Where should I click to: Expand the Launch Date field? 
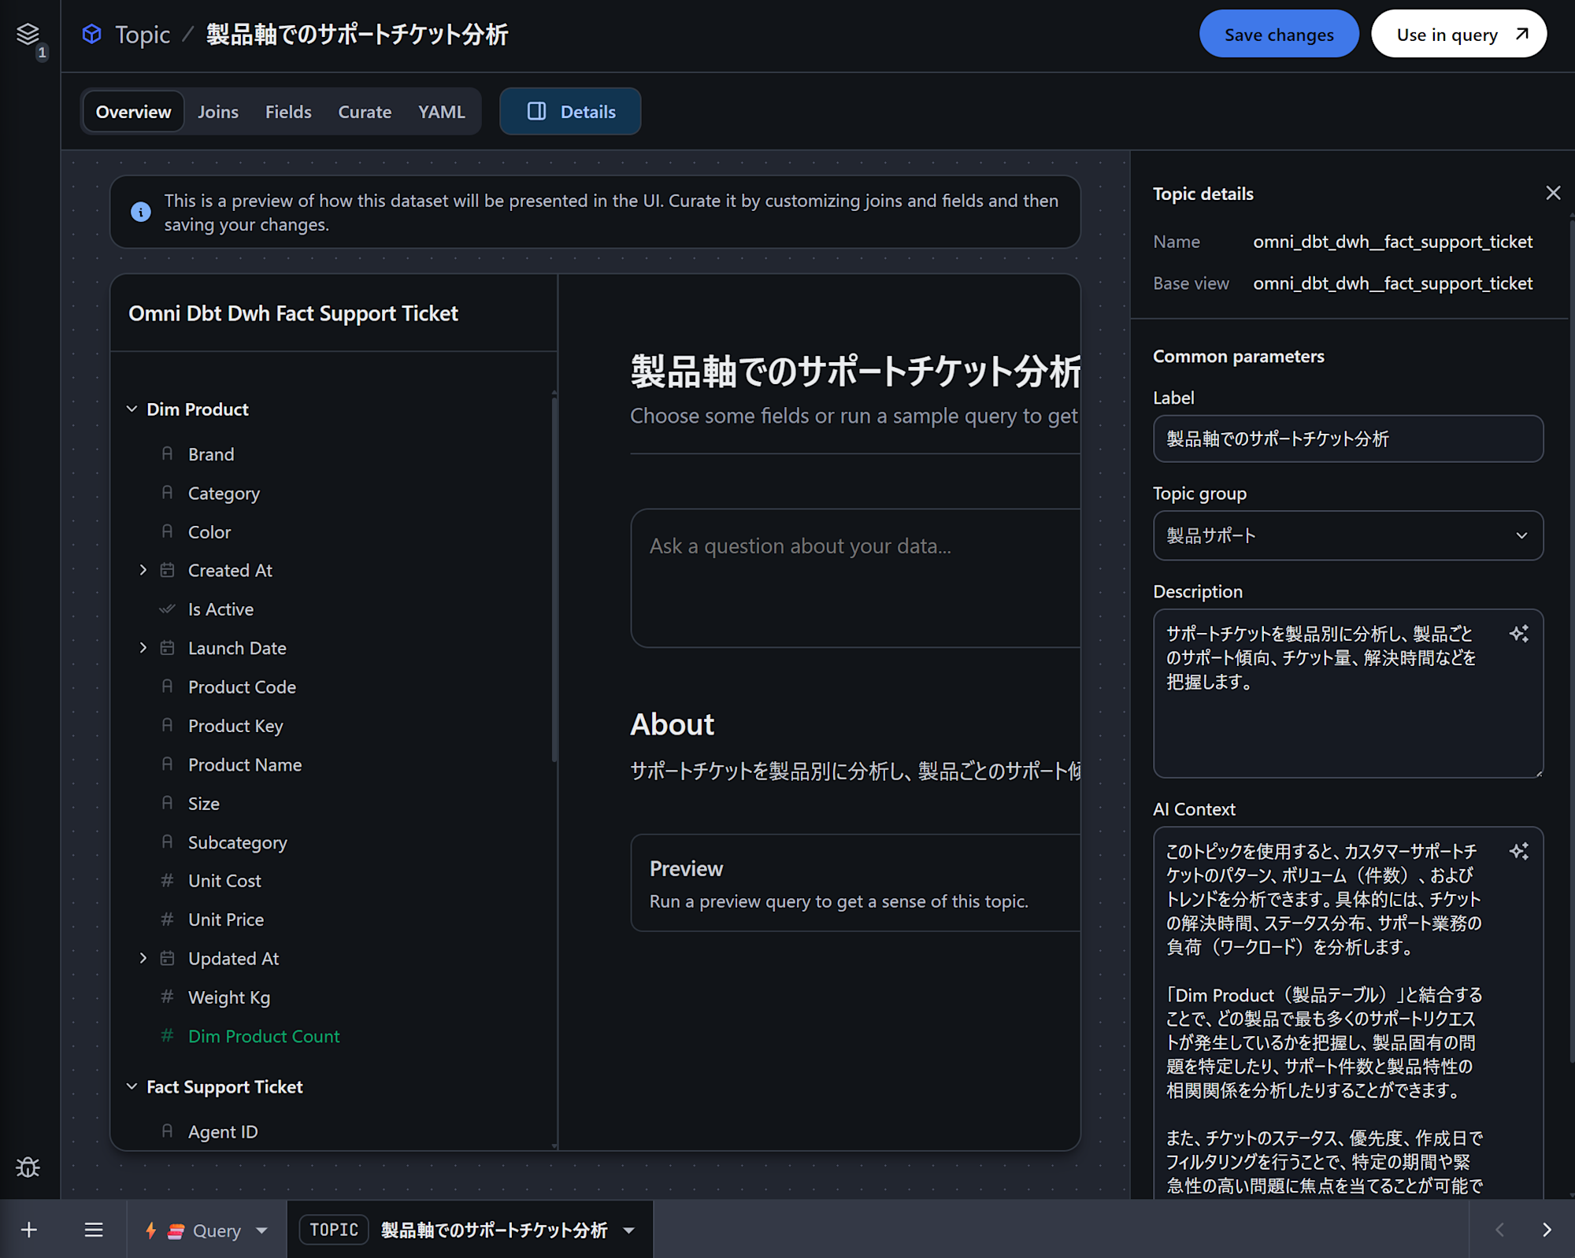[143, 648]
